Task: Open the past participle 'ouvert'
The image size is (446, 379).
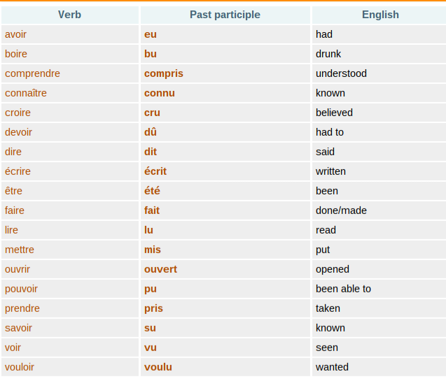Action: tap(160, 269)
